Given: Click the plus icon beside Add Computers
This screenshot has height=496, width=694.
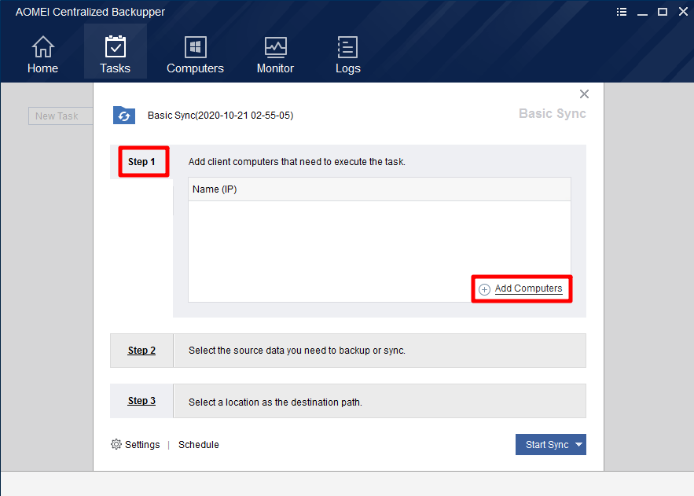Looking at the screenshot, I should pyautogui.click(x=485, y=289).
